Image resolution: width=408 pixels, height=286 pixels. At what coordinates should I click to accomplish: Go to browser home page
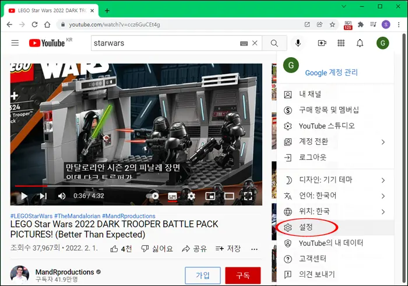click(47, 25)
